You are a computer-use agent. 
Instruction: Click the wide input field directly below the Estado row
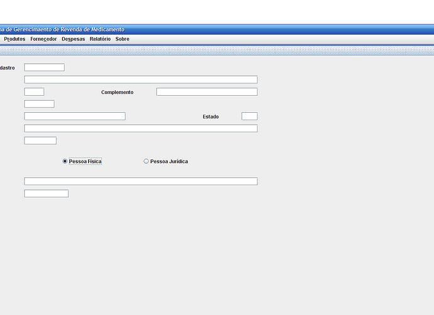(141, 129)
